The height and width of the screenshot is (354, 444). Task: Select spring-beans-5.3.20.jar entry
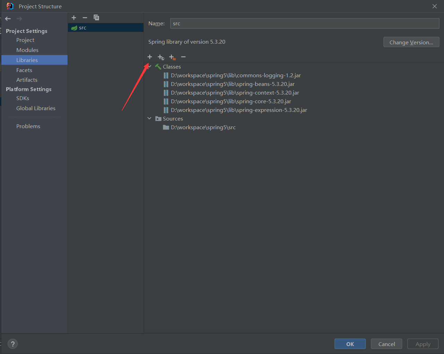[233, 84]
